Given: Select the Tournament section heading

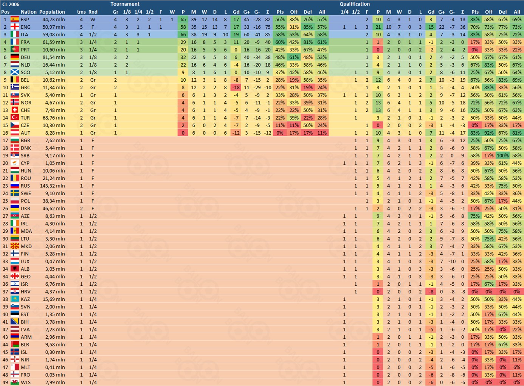Looking at the screenshot, I should coord(125,4).
